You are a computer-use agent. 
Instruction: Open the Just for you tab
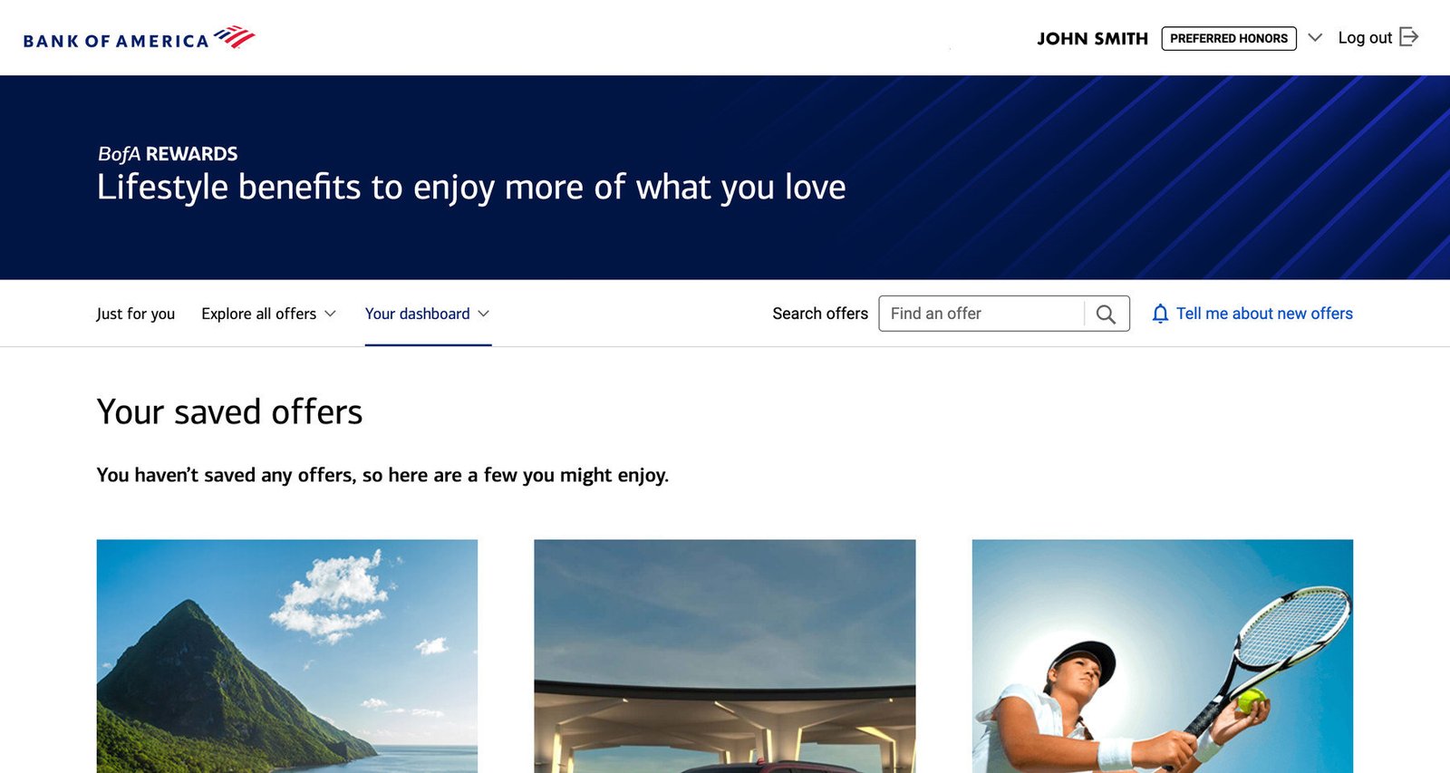pyautogui.click(x=136, y=314)
